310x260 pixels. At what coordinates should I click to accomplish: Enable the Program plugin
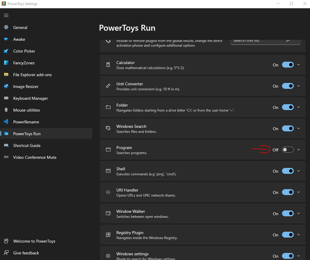(x=288, y=150)
